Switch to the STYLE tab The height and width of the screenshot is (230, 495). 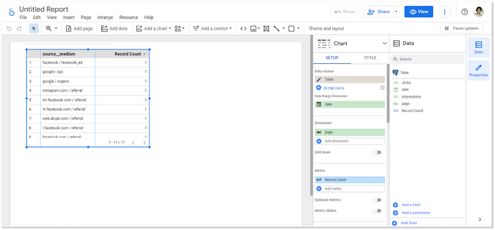(370, 58)
